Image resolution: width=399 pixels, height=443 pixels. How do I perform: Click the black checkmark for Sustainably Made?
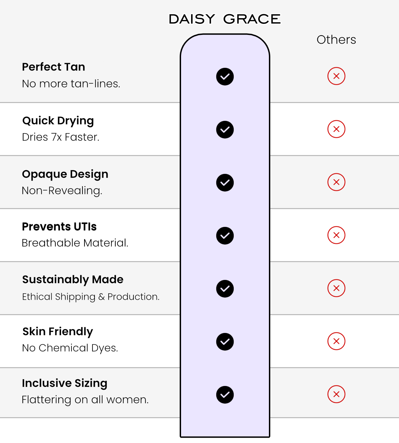coord(225,289)
